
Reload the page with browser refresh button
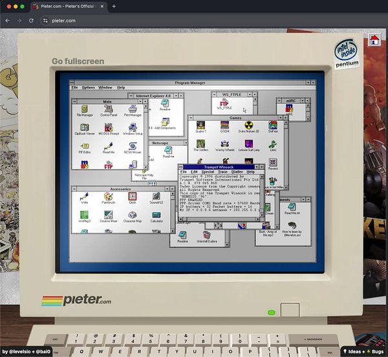(x=31, y=21)
